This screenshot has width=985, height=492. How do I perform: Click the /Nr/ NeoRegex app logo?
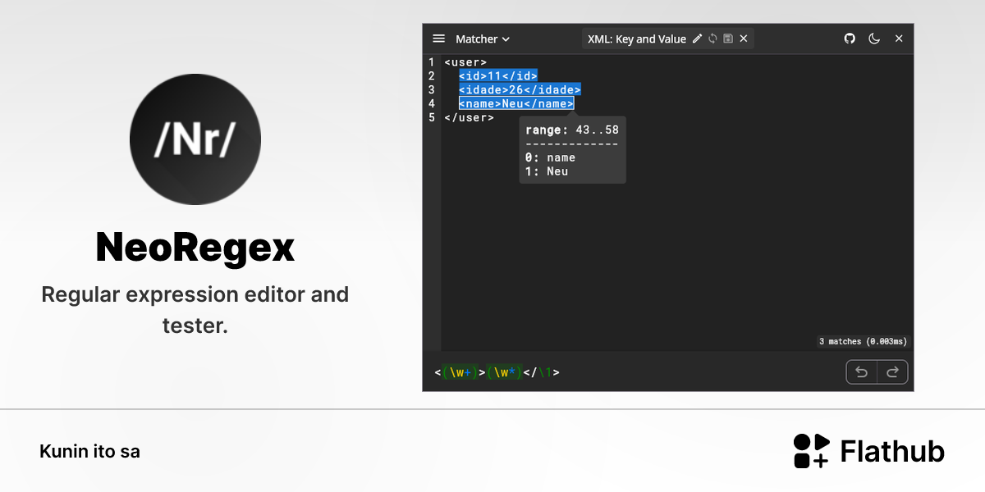(x=195, y=139)
